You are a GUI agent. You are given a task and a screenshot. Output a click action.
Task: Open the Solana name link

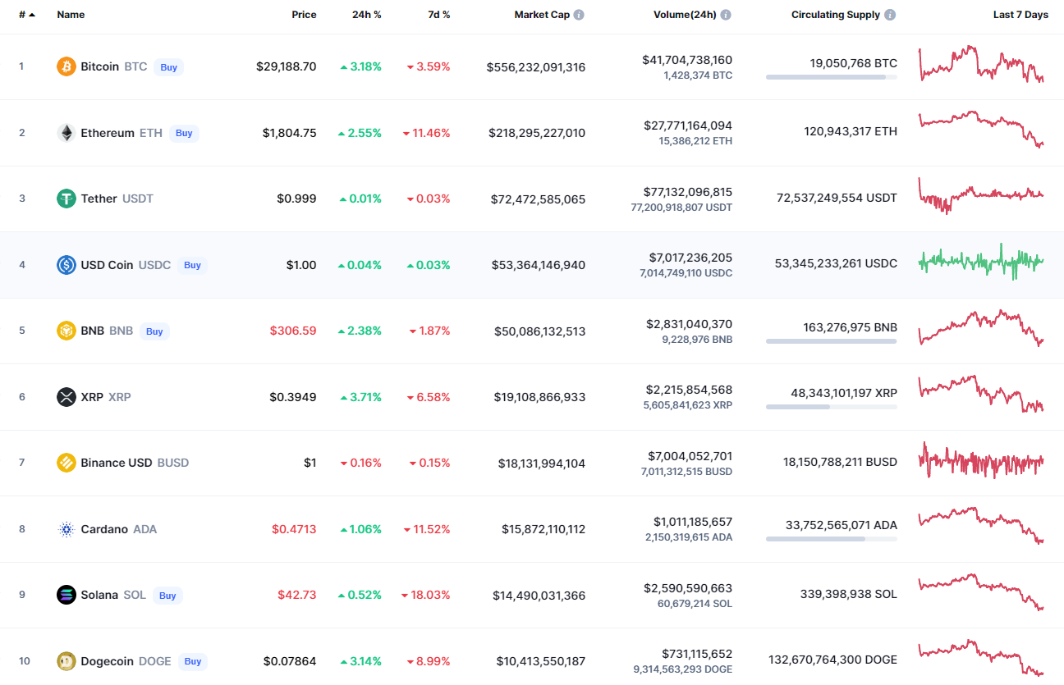(99, 595)
